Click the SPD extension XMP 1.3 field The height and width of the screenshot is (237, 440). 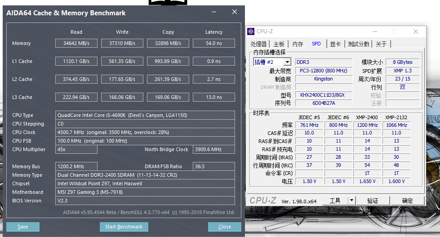point(403,71)
